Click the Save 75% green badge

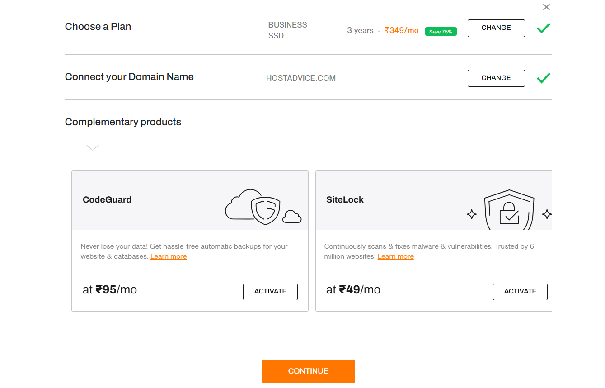(441, 32)
